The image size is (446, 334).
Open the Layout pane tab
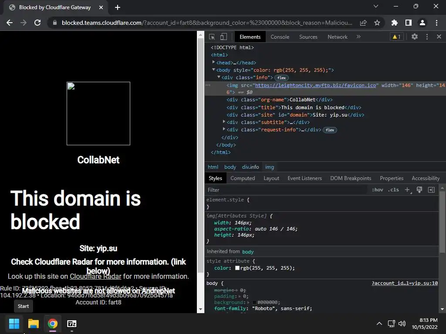[271, 178]
